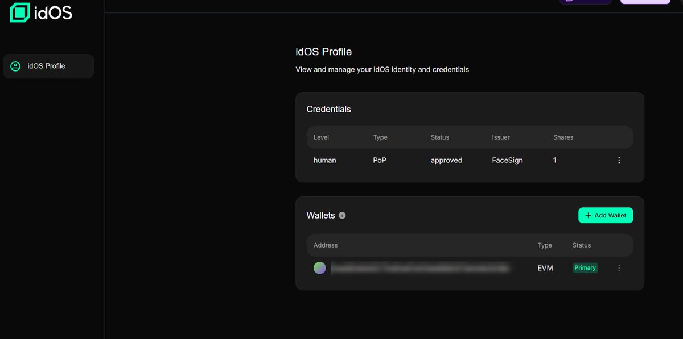Screen dimensions: 683x339
Task: Click the Level column header
Action: pyautogui.click(x=321, y=137)
